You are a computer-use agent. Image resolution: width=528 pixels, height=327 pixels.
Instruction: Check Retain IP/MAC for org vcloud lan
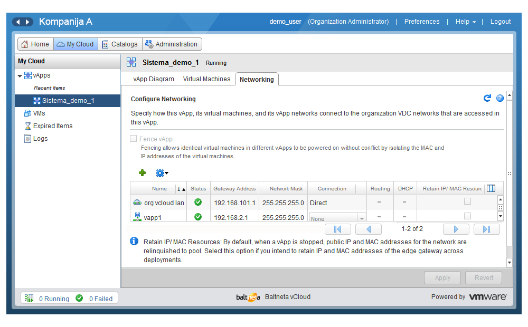pyautogui.click(x=467, y=201)
